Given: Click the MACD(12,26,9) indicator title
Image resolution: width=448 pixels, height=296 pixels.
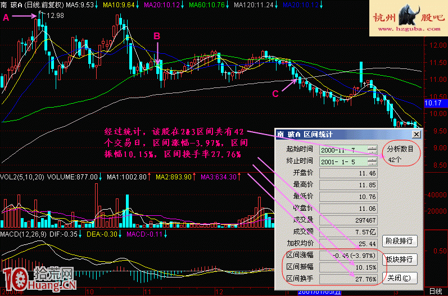Looking at the screenshot, I should click(x=23, y=234).
